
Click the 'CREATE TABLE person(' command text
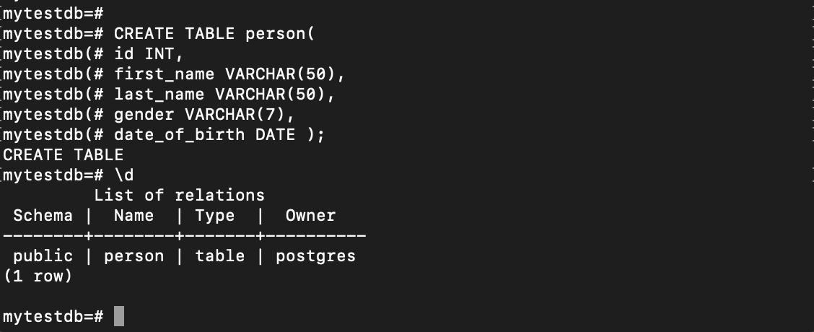(214, 34)
